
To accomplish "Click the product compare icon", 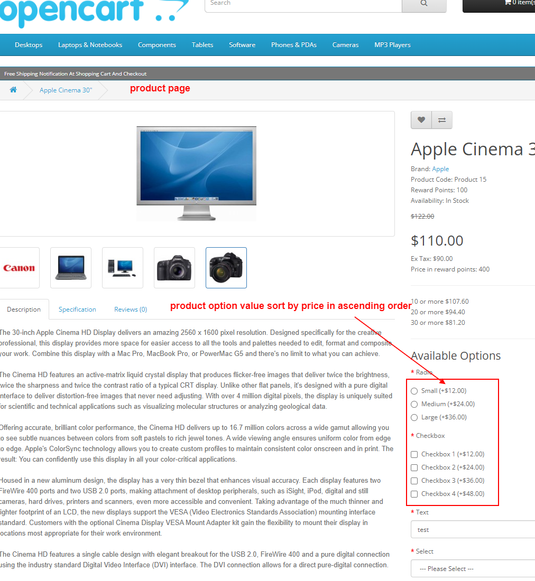I will click(x=441, y=120).
